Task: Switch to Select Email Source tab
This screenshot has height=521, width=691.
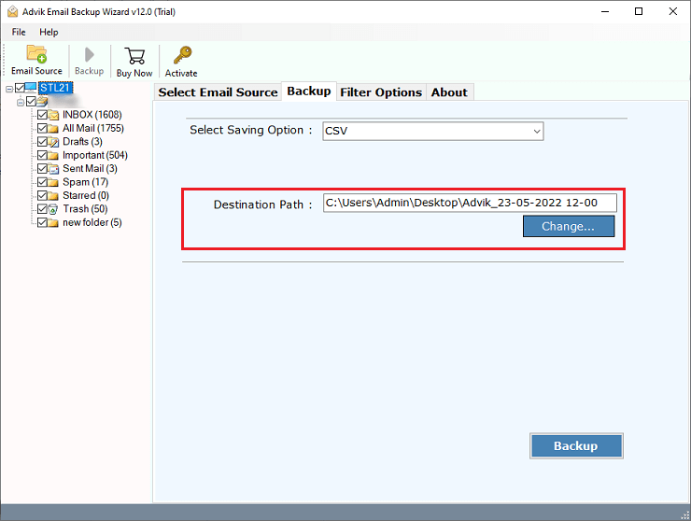Action: pos(218,92)
